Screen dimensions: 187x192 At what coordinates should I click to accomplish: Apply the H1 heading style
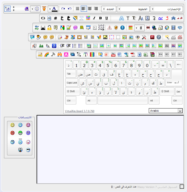[180, 55]
